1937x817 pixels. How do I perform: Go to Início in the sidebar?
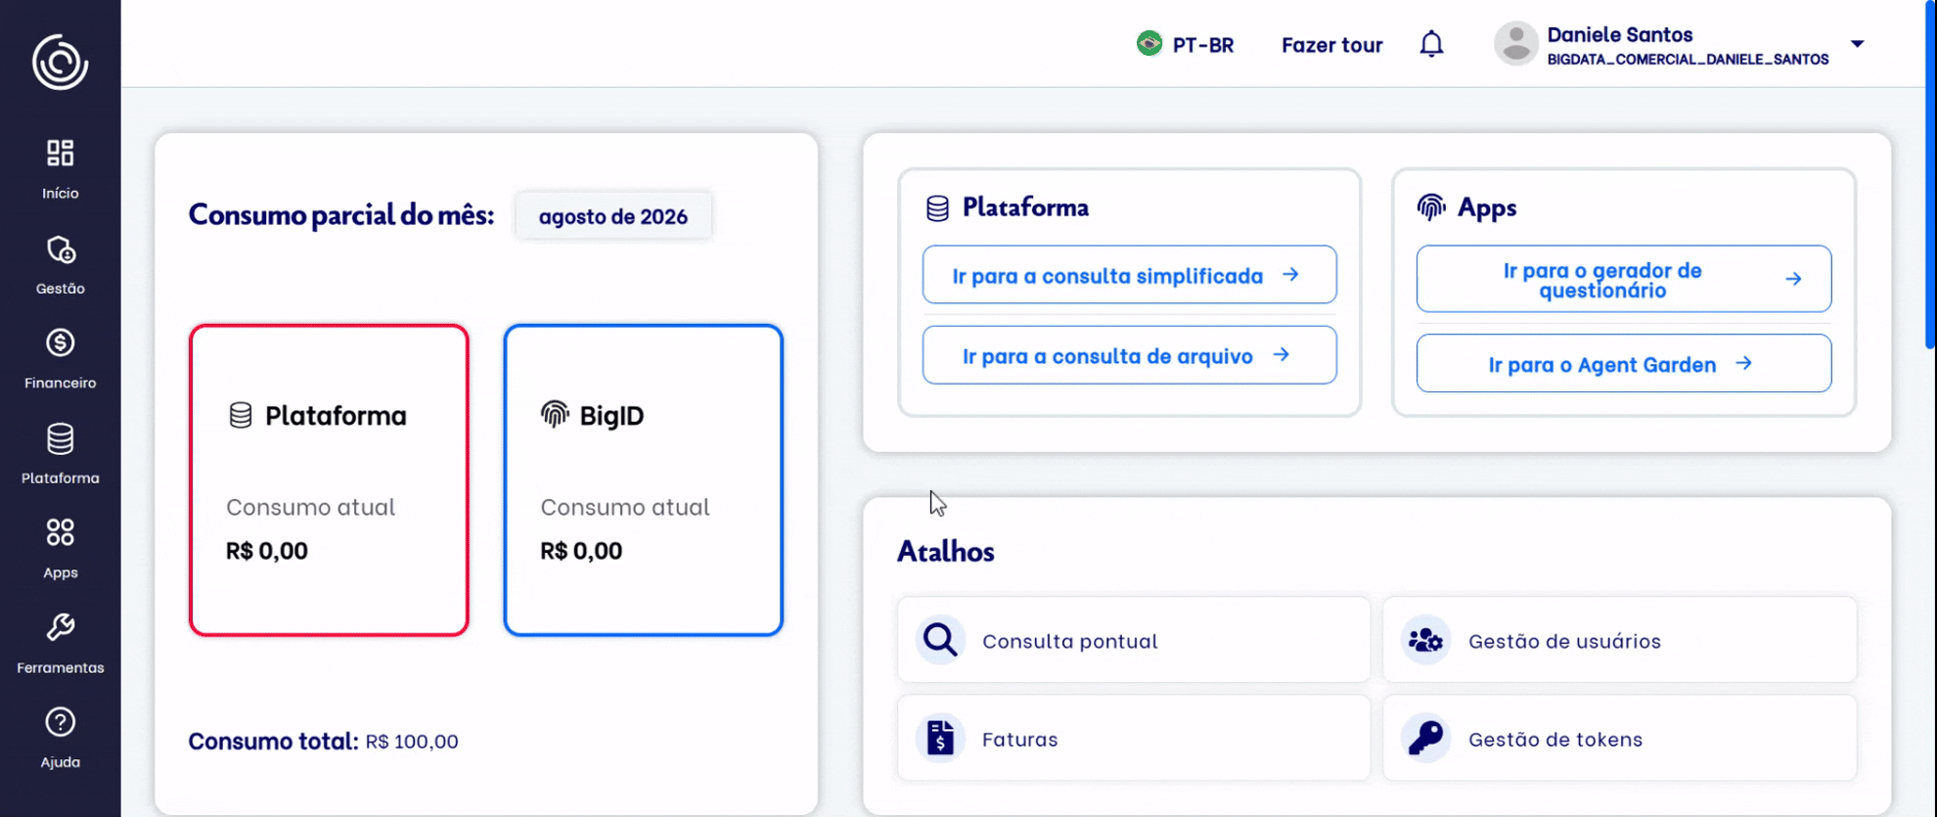pos(60,169)
